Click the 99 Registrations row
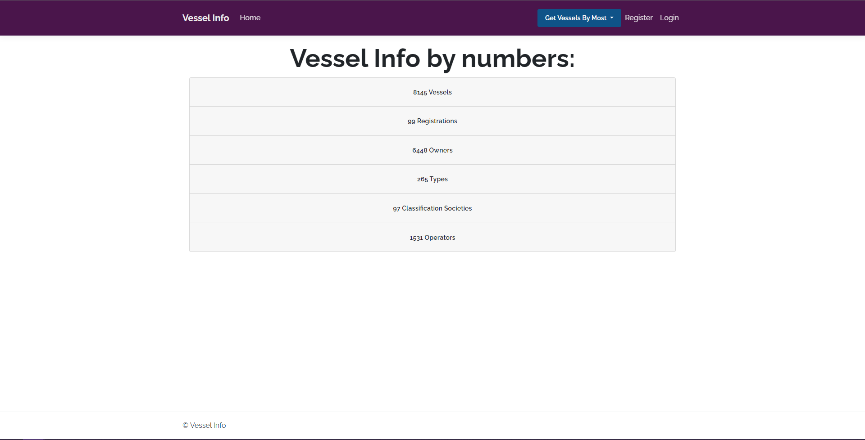This screenshot has height=440, width=865. (x=432, y=121)
